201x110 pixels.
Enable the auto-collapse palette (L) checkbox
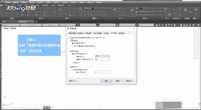(x=73, y=70)
